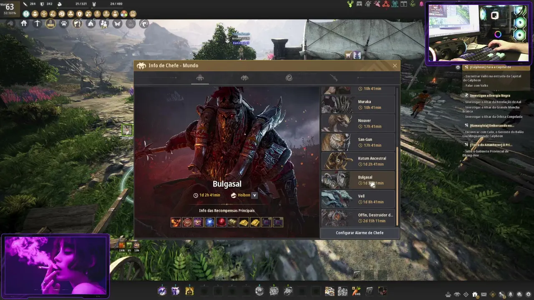The height and width of the screenshot is (300, 534).
Task: Select San-Gun in the boss list
Action: [358, 142]
